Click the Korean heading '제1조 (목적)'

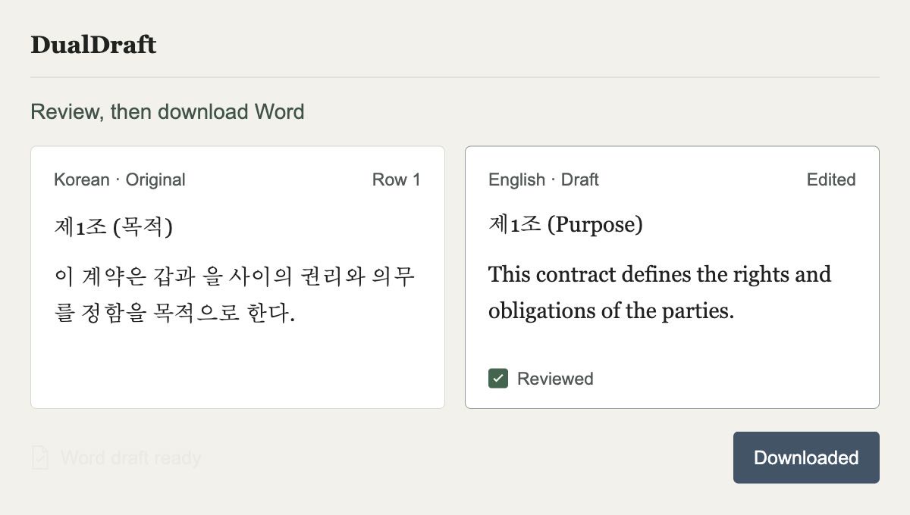pos(114,226)
